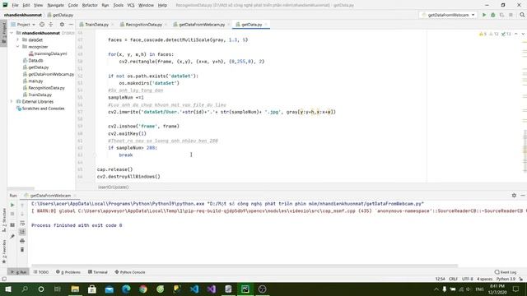
Task: Select main.py in the project tree
Action: tap(35, 81)
